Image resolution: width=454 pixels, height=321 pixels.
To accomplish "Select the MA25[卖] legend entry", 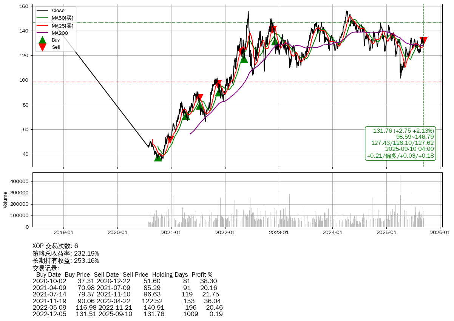I will coord(62,26).
